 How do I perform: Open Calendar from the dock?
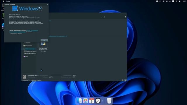coord(91,101)
